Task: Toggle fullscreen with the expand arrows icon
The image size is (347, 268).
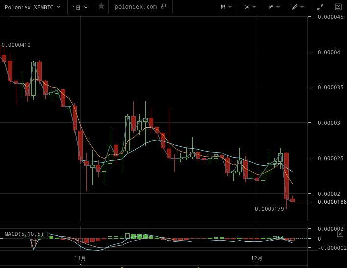Action: point(320,7)
